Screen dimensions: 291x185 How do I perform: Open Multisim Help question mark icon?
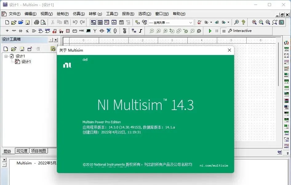243,22
